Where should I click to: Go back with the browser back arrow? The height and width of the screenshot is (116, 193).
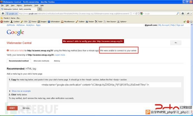click(x=3, y=14)
